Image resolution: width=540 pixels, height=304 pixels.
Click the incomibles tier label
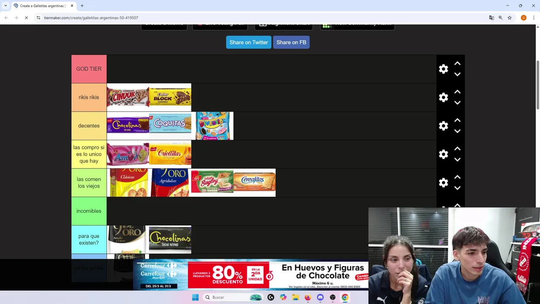click(x=89, y=211)
